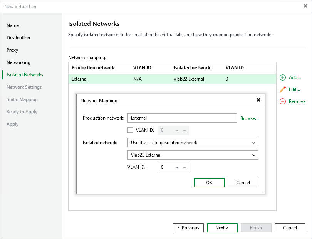This screenshot has width=312, height=239.
Task: Click the Add... link text
Action: click(x=295, y=77)
